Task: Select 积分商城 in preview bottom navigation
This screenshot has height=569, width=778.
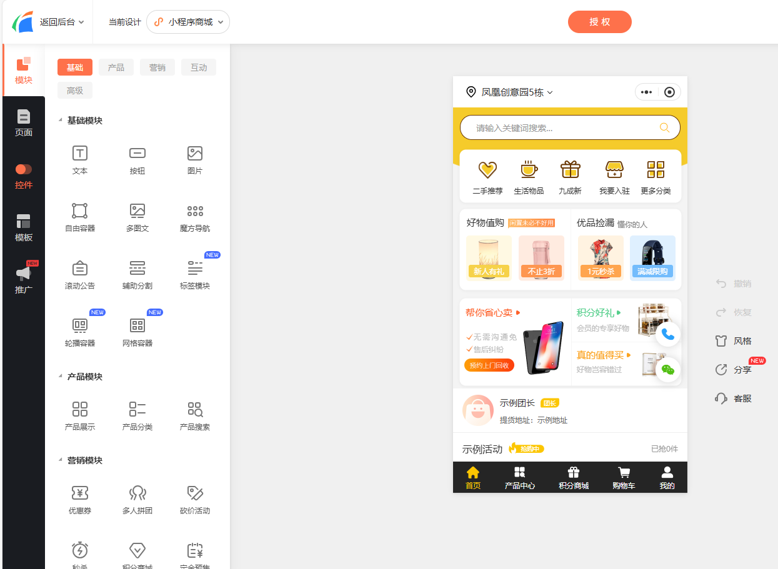Action: coord(574,478)
